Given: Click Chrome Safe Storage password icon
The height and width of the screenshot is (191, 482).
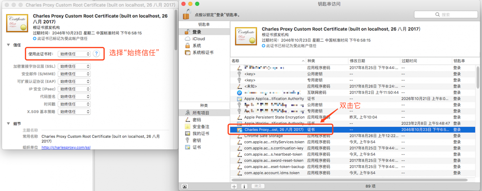Looking at the screenshot, I should click(x=239, y=136).
